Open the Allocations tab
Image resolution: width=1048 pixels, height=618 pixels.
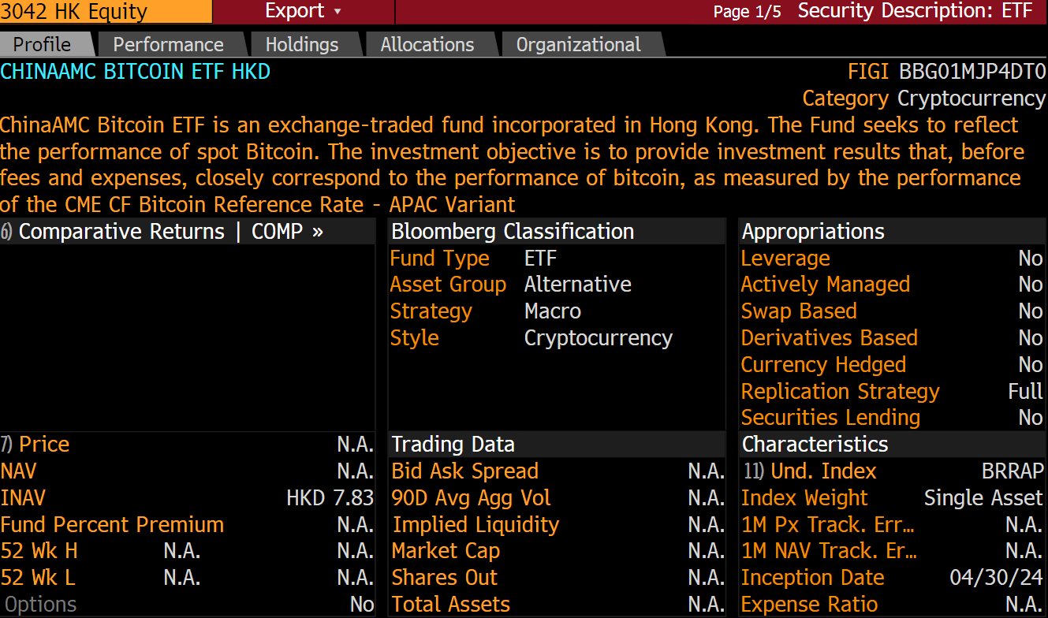[x=427, y=45]
